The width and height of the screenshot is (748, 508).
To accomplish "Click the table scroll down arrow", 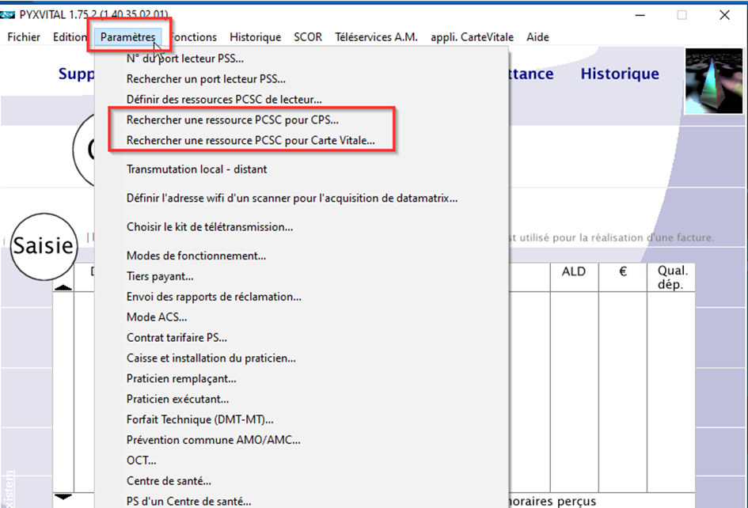I will 63,497.
